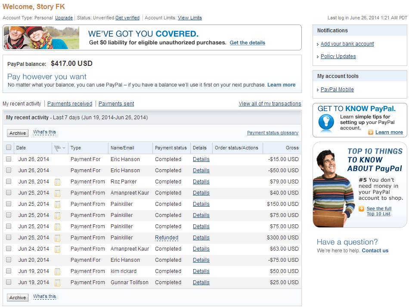409x307 pixels.
Task: Select the Gunnar Tolifson $25.00 row checkbox
Action: (x=9, y=282)
